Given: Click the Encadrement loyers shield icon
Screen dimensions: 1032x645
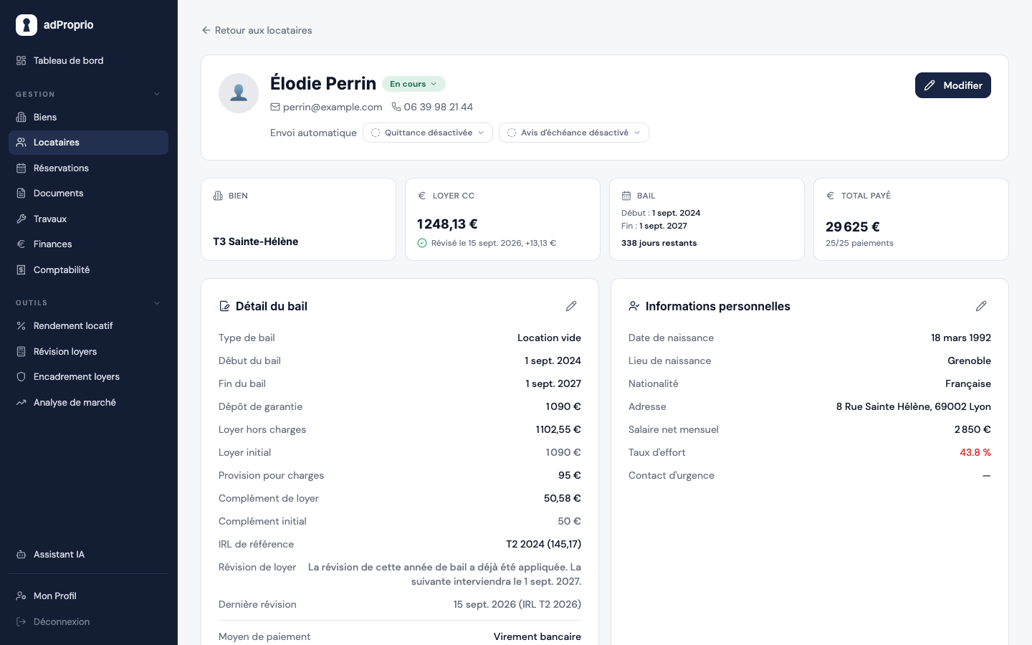Looking at the screenshot, I should click(21, 377).
